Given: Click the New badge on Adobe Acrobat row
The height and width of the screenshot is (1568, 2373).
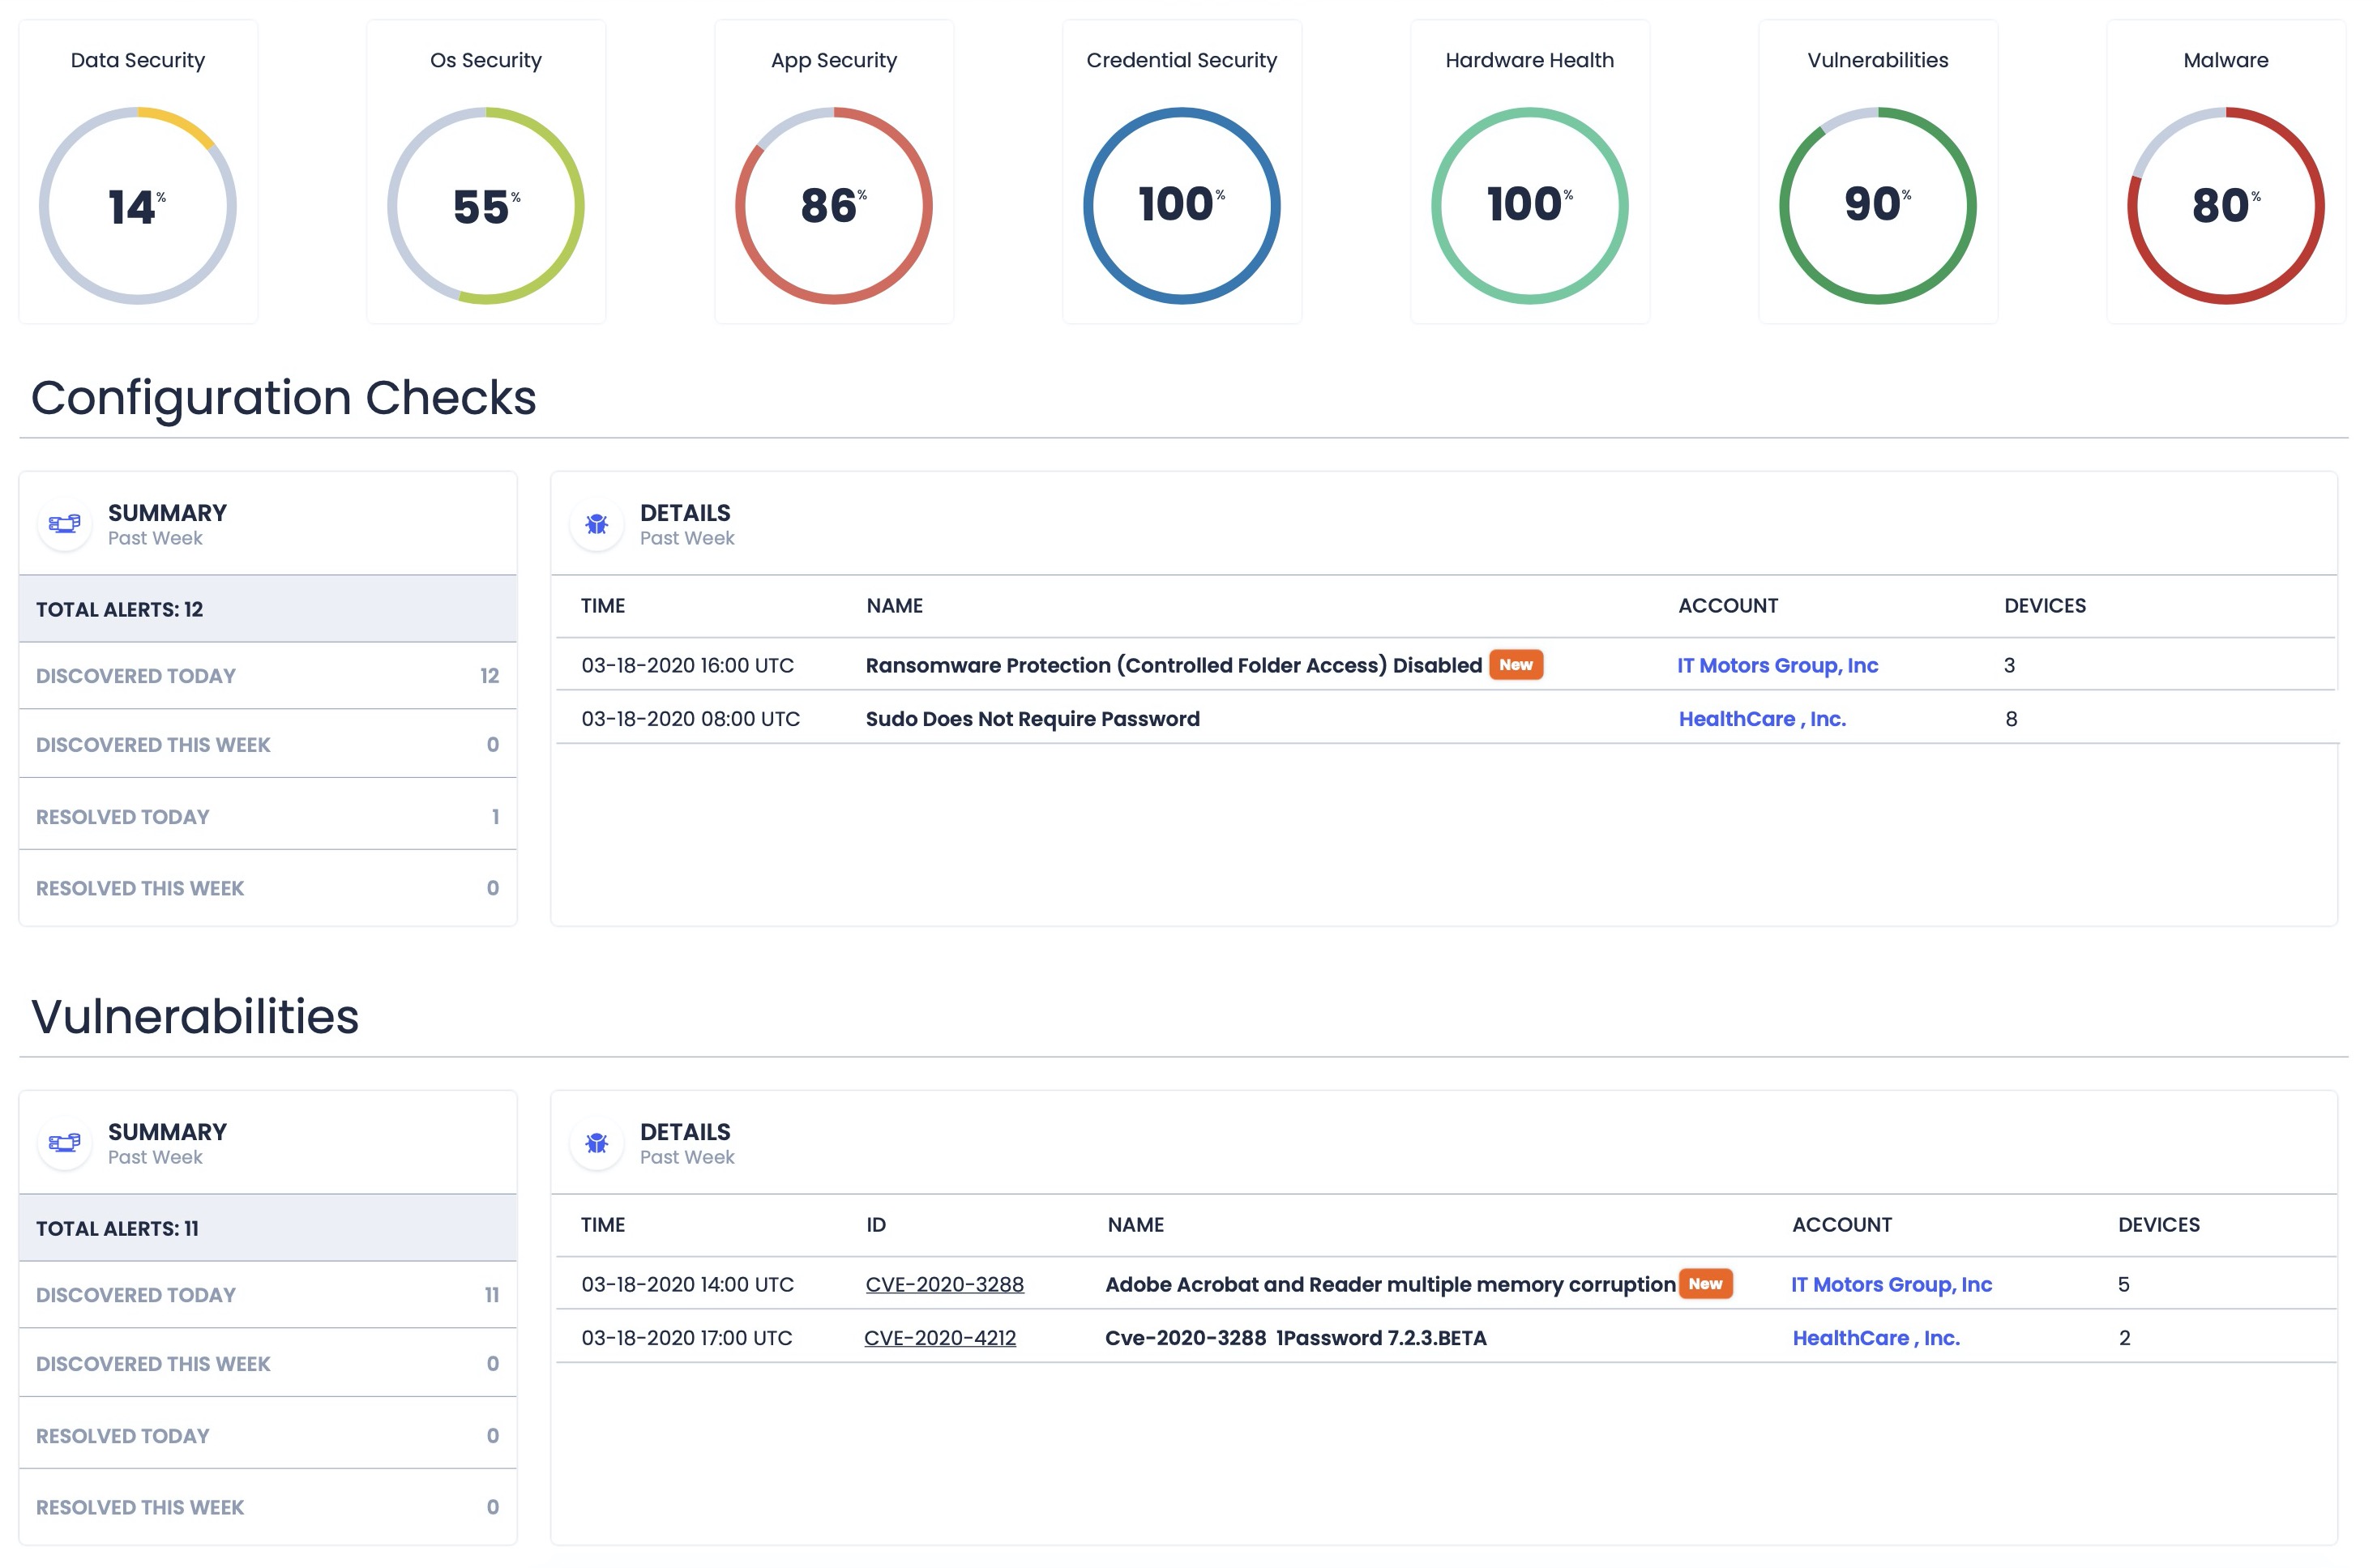Looking at the screenshot, I should click(1705, 1284).
